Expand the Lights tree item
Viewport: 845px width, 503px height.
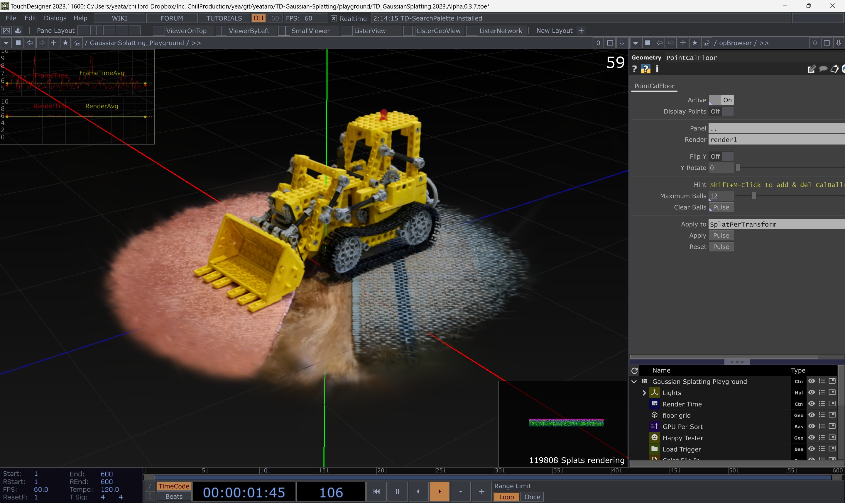coord(644,393)
